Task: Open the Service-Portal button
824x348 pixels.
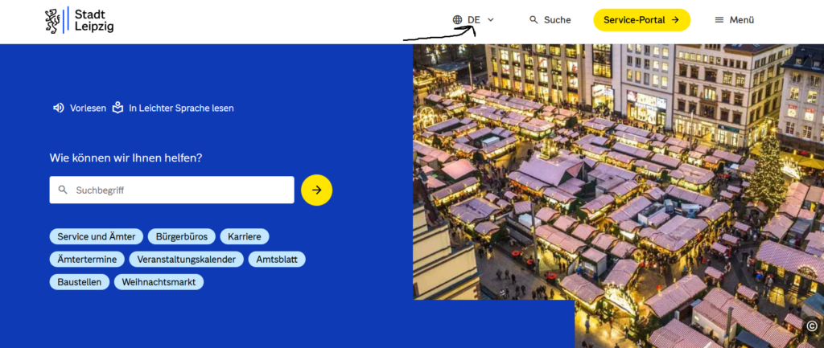Action: tap(641, 20)
